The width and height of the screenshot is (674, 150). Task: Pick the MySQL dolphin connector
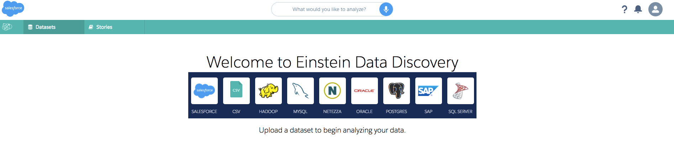pos(300,91)
